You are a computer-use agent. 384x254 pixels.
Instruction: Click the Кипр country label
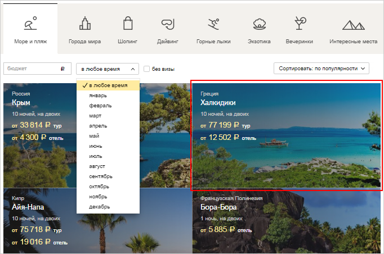click(x=18, y=198)
